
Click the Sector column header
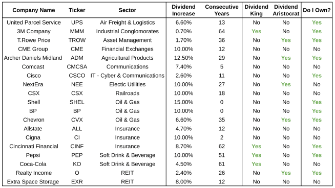click(x=128, y=10)
